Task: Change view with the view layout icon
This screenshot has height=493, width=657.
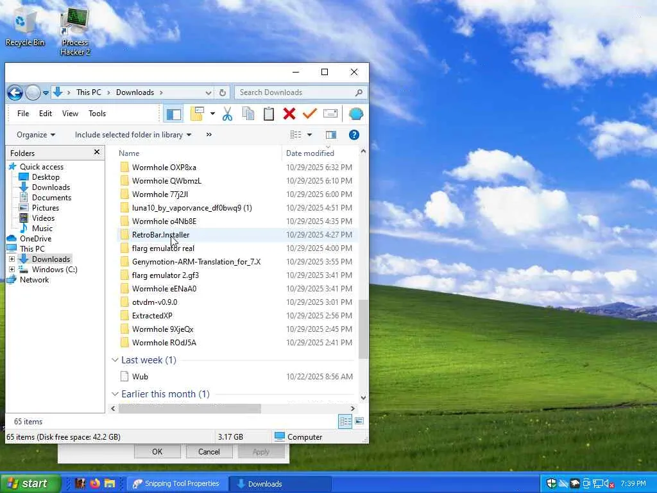Action: coord(296,135)
